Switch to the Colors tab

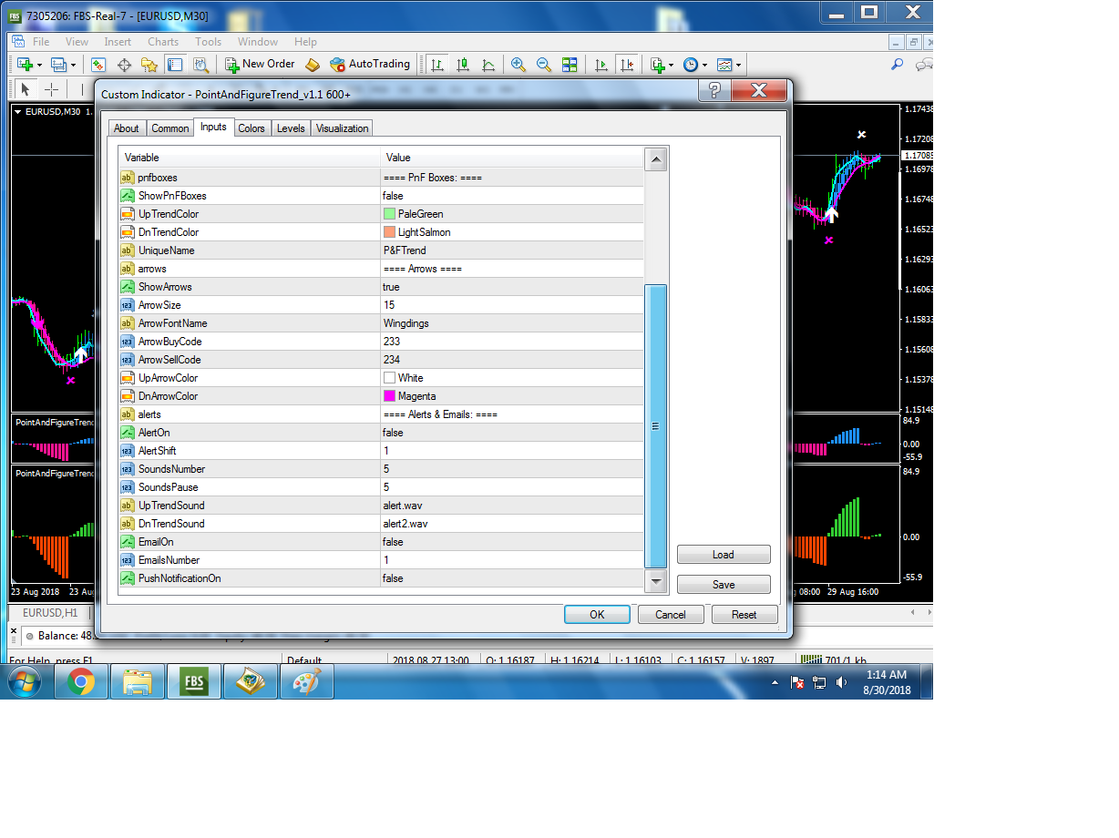(251, 128)
